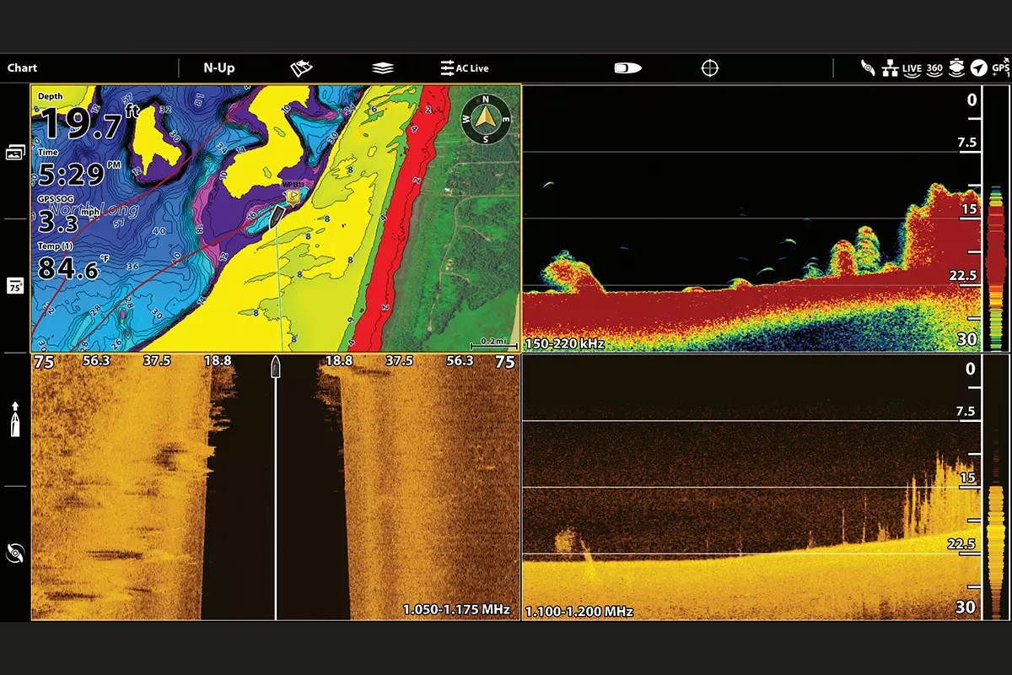Viewport: 1012px width, 675px height.
Task: Expand the N-Up orientation selector
Action: click(x=218, y=68)
